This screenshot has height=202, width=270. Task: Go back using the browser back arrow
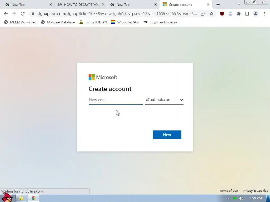[x=6, y=14]
